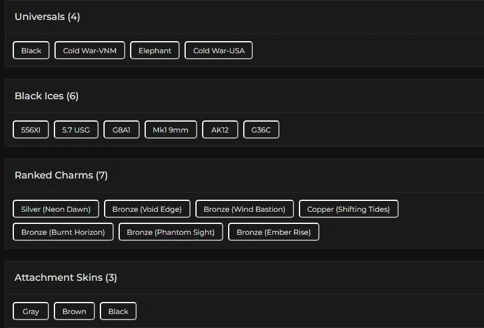Viewport: 484px width, 328px height.
Task: Click Silver (Neon Dawn) ranked charm
Action: coord(56,209)
